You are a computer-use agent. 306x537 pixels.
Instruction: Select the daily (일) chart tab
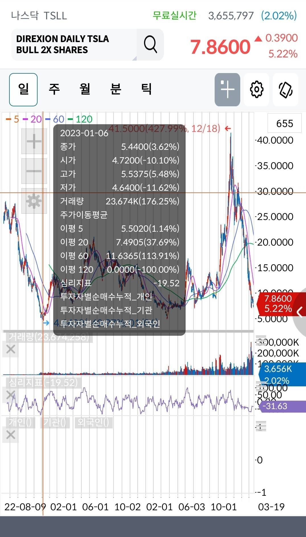23,90
